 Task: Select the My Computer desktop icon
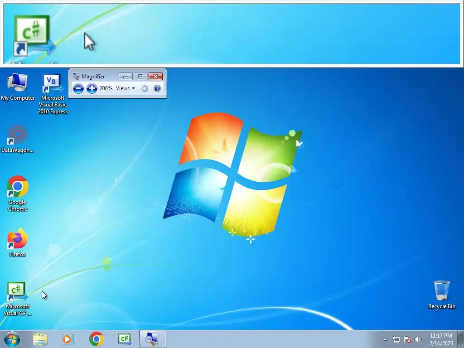point(18,87)
